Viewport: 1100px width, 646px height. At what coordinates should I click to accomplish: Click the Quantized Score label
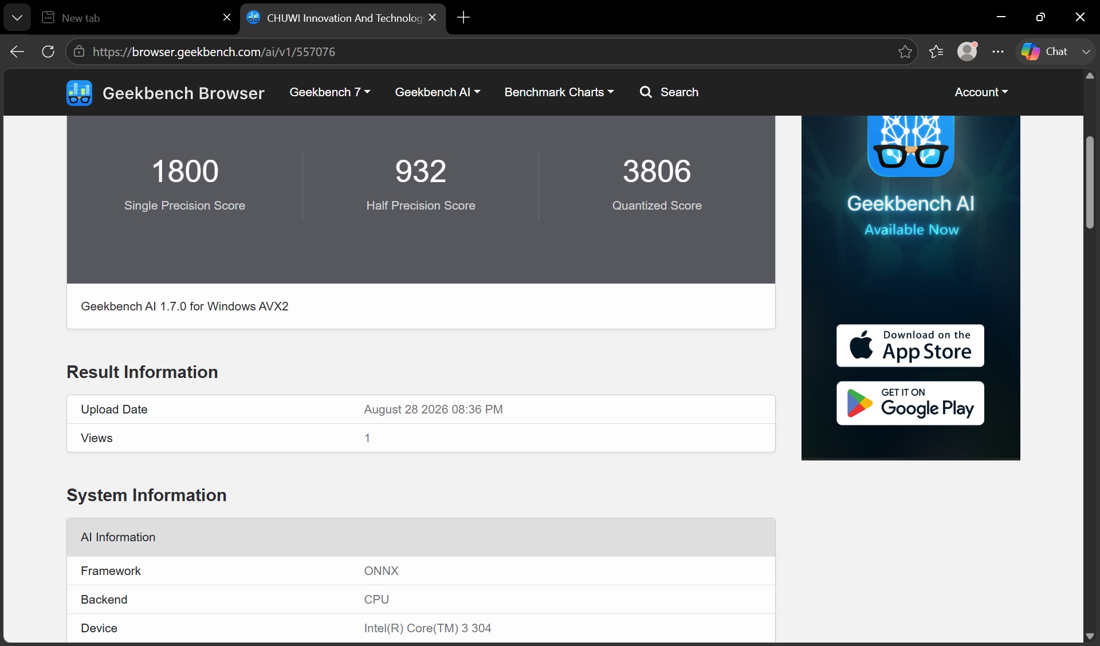pyautogui.click(x=657, y=206)
